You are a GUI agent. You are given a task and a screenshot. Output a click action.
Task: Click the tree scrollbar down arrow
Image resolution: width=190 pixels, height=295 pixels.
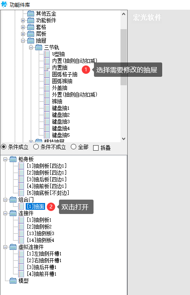pos(123,139)
